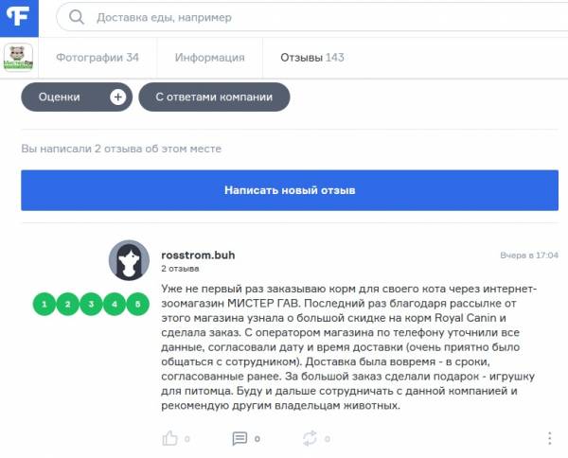Select green rating circle number 1
The height and width of the screenshot is (458, 568).
click(x=44, y=304)
